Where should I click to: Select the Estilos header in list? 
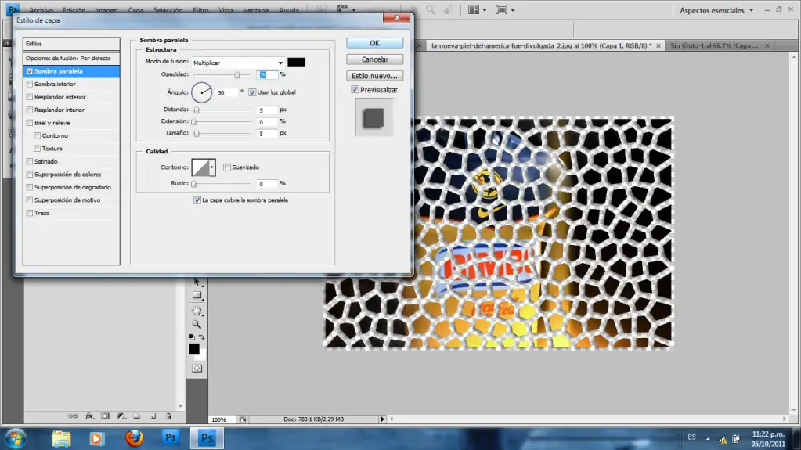(71, 43)
